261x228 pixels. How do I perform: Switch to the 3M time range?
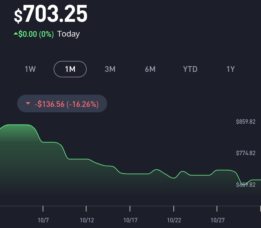[x=110, y=69]
